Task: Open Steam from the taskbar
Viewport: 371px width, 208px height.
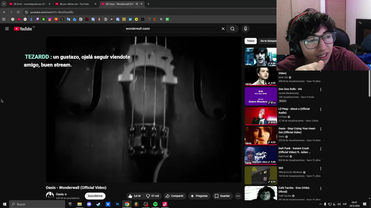Action: [x=98, y=204]
